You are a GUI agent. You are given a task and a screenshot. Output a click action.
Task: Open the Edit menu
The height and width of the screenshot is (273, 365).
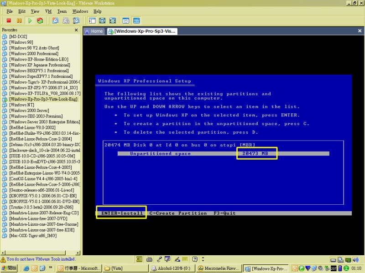tap(21, 11)
